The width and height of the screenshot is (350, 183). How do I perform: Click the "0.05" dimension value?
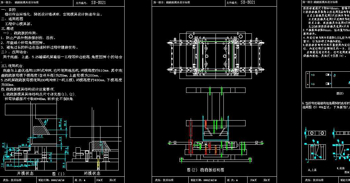[x=34, y=164]
